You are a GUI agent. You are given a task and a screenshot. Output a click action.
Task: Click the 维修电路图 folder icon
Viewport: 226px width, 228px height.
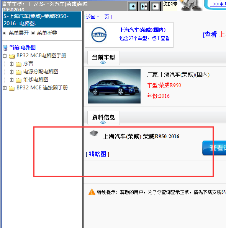[18, 80]
